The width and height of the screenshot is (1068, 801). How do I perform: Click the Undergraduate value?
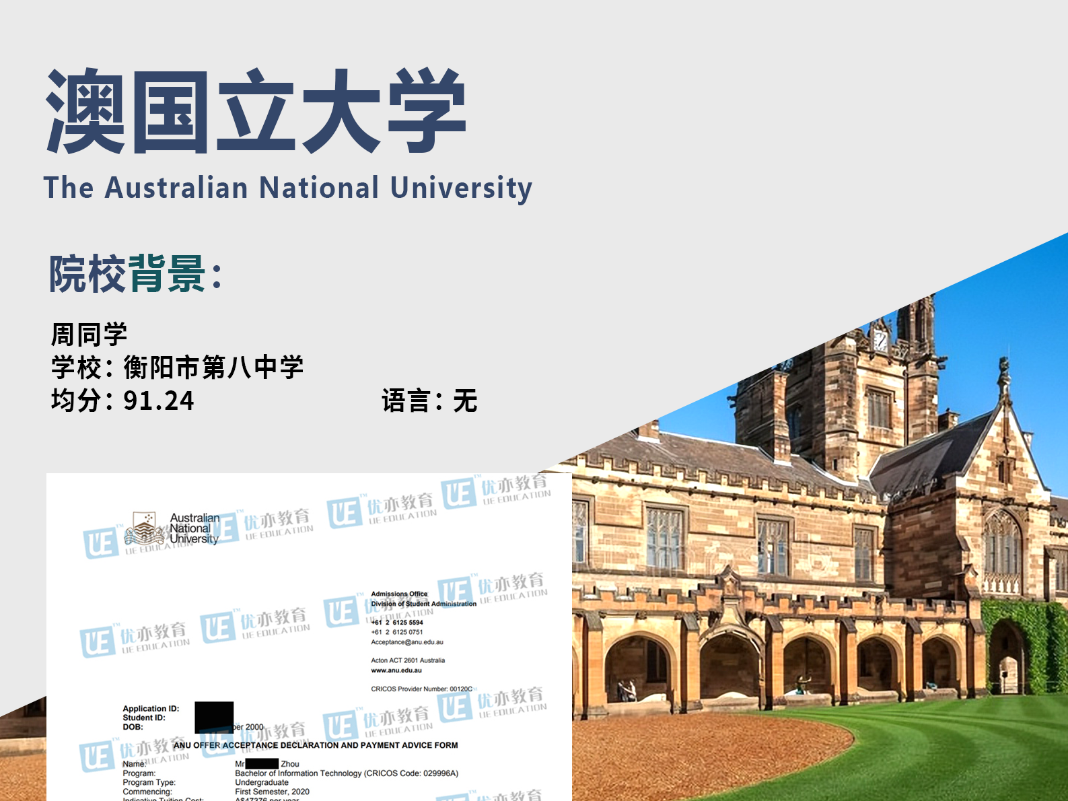point(262,782)
